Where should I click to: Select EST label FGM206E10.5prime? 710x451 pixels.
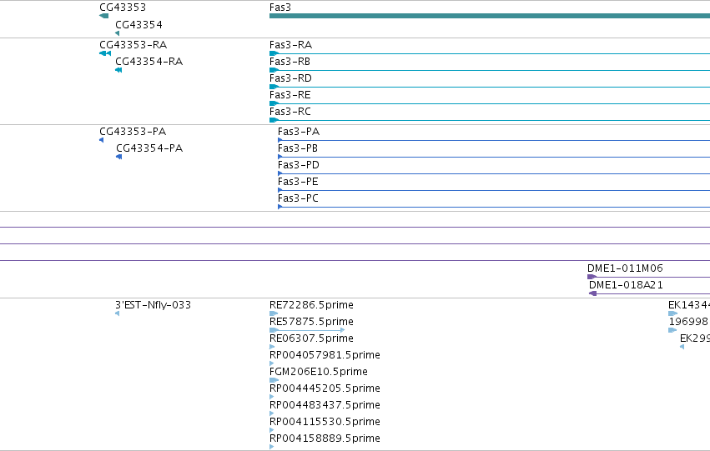319,372
